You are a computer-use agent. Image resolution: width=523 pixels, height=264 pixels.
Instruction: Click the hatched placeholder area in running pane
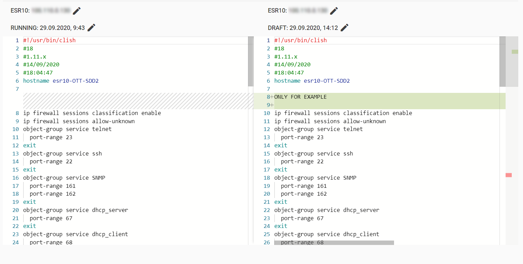coord(136,101)
